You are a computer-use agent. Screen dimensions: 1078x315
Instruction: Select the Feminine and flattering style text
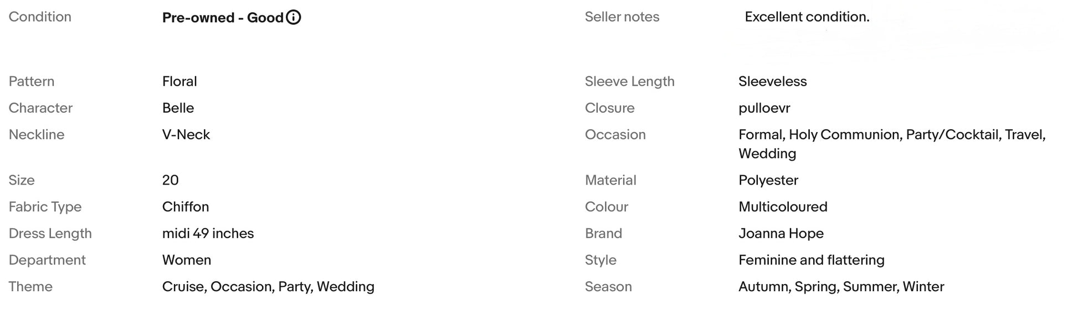tap(812, 260)
